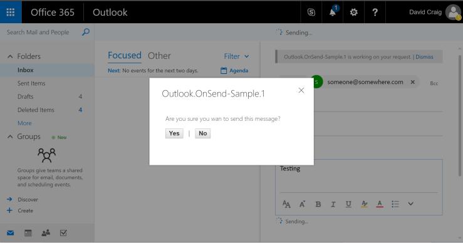The image size is (463, 243).
Task: Click the "Are you sure" dialog message text
Action: tap(222, 119)
